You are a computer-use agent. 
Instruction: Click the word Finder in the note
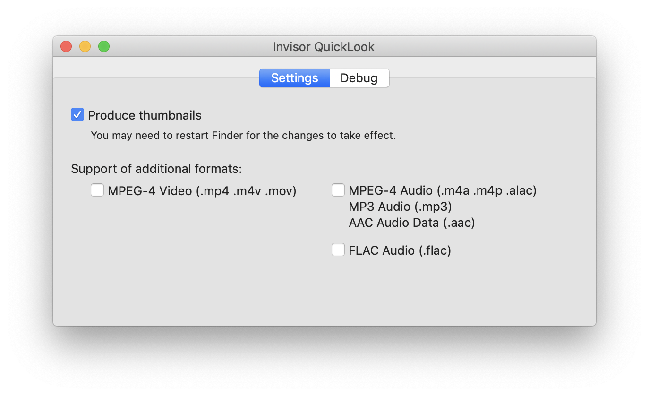226,136
